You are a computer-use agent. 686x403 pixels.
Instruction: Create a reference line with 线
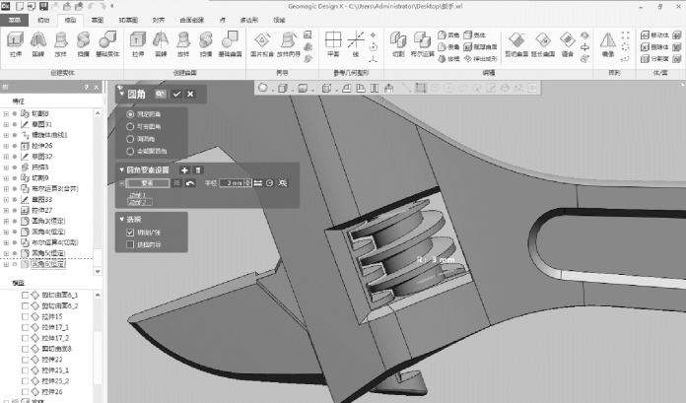point(356,44)
